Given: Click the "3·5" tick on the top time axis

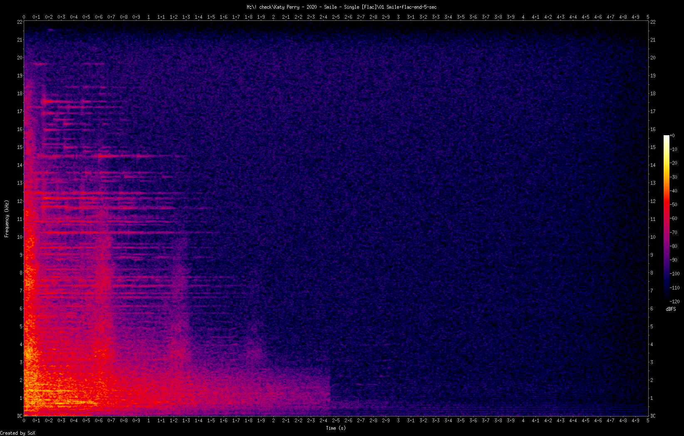Looking at the screenshot, I should pyautogui.click(x=461, y=17).
